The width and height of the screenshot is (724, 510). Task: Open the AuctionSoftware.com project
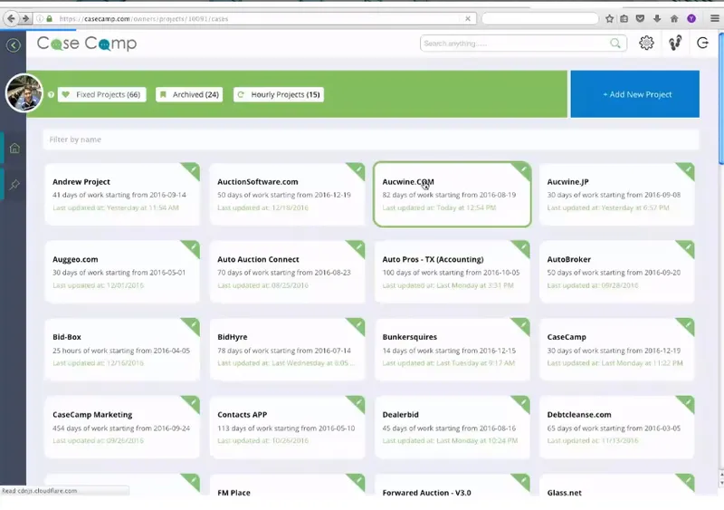click(287, 194)
